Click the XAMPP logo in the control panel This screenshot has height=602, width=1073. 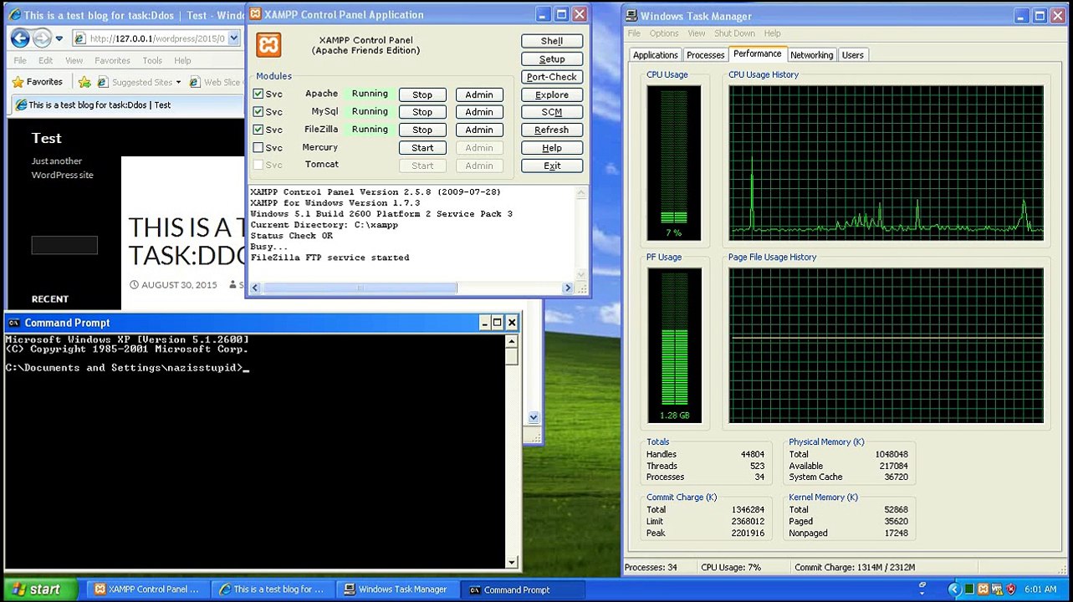point(268,45)
